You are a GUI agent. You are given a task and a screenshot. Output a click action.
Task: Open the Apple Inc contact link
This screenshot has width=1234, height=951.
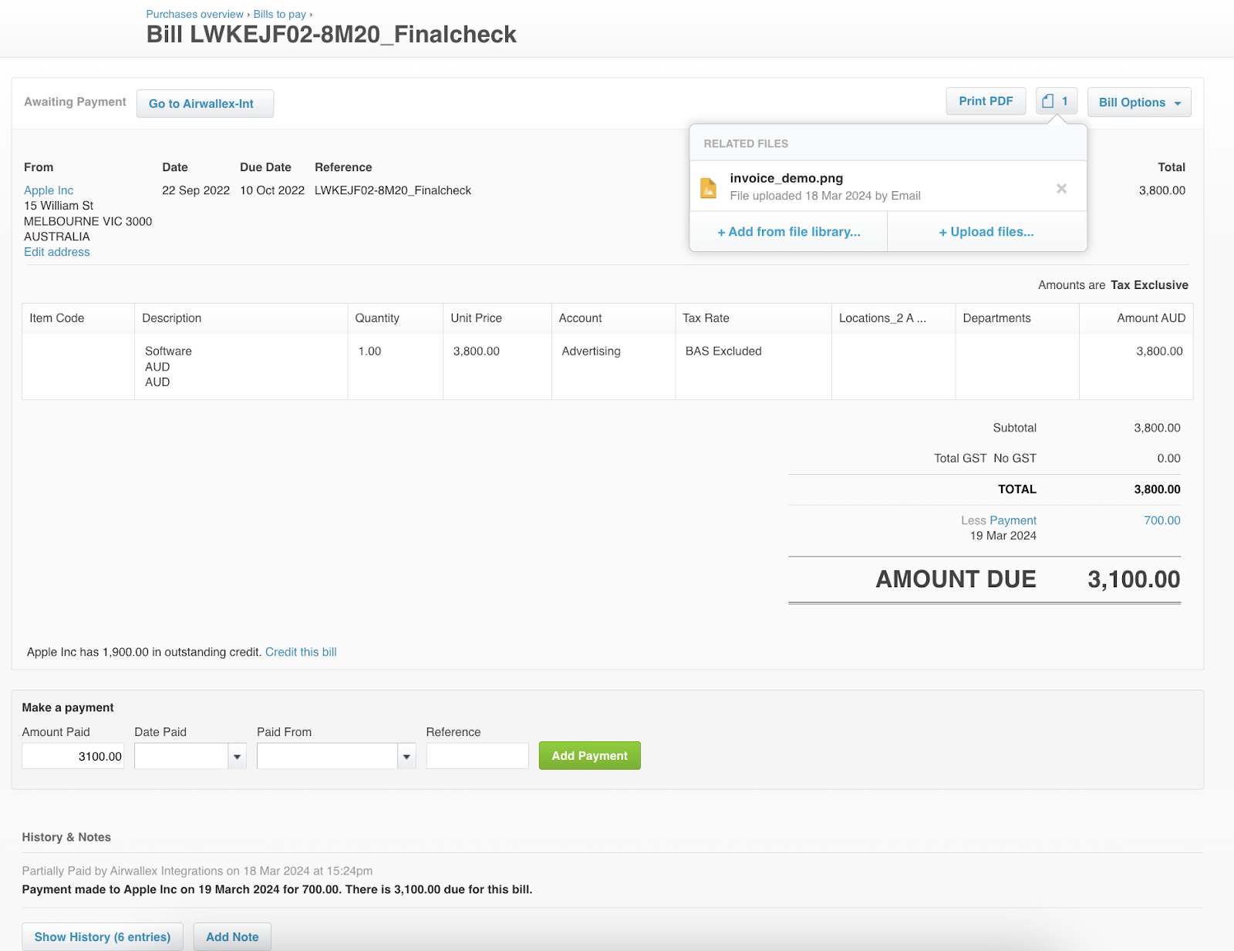[49, 190]
